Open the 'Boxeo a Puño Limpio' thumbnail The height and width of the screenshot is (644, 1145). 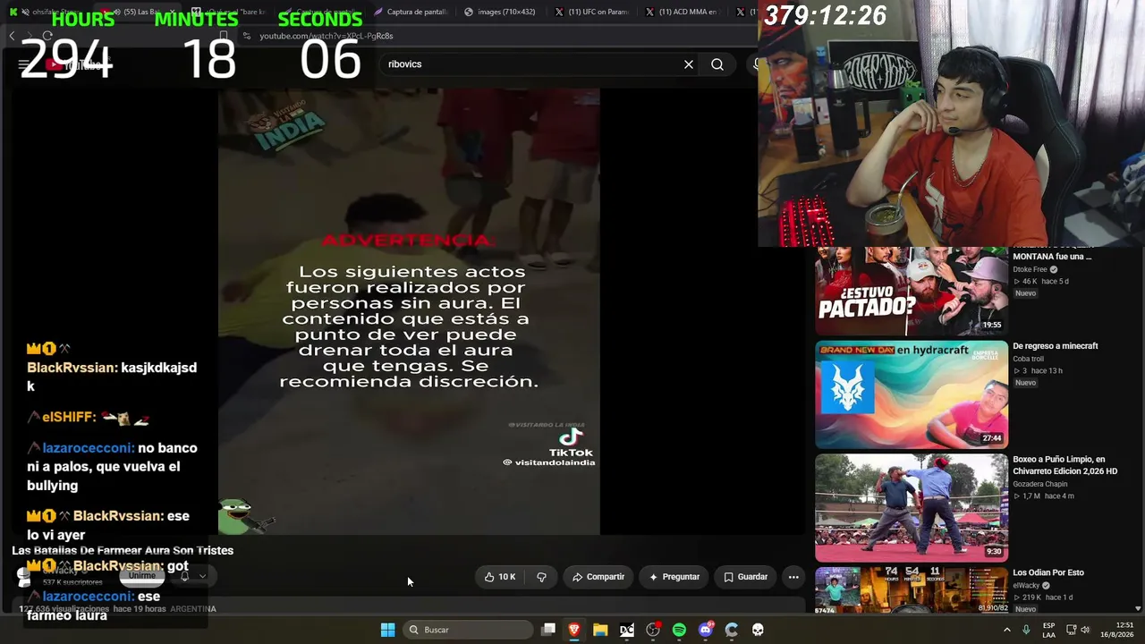point(911,507)
